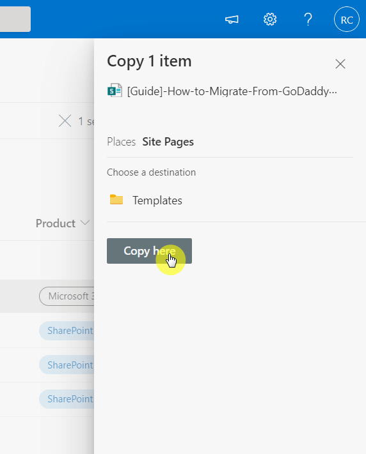Click the Guide-How-to-Migrate-From-GoDaddy file name
The image size is (366, 454).
[232, 91]
